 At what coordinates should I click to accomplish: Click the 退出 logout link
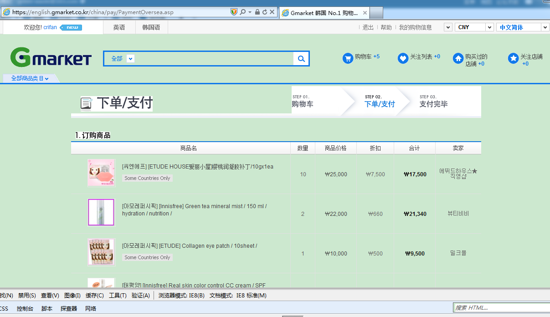pyautogui.click(x=368, y=27)
